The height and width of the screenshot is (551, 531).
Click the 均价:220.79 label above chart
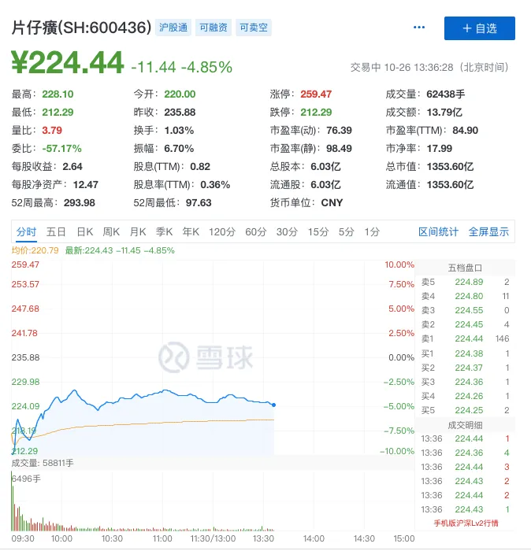tap(35, 250)
